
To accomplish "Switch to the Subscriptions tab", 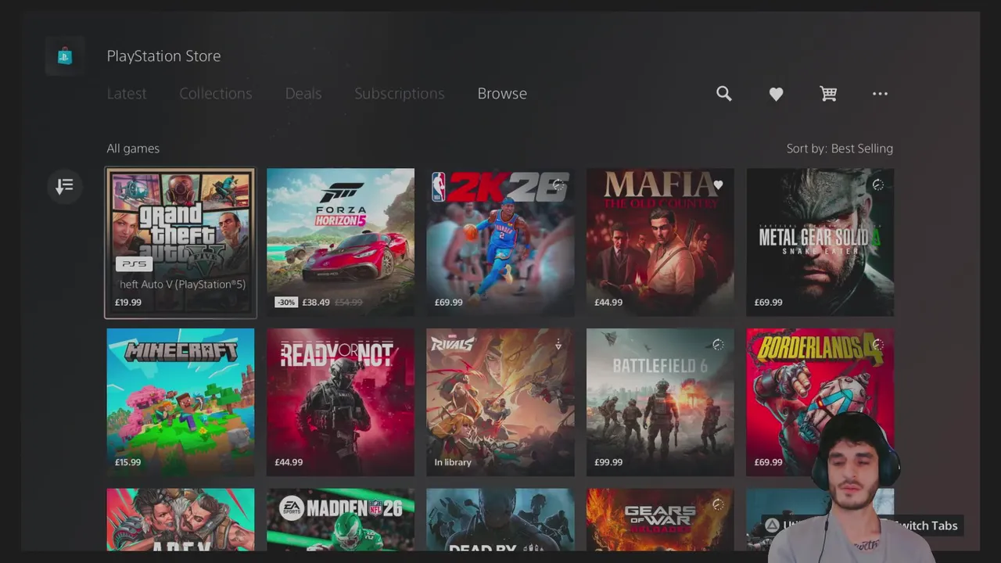I will [x=399, y=93].
